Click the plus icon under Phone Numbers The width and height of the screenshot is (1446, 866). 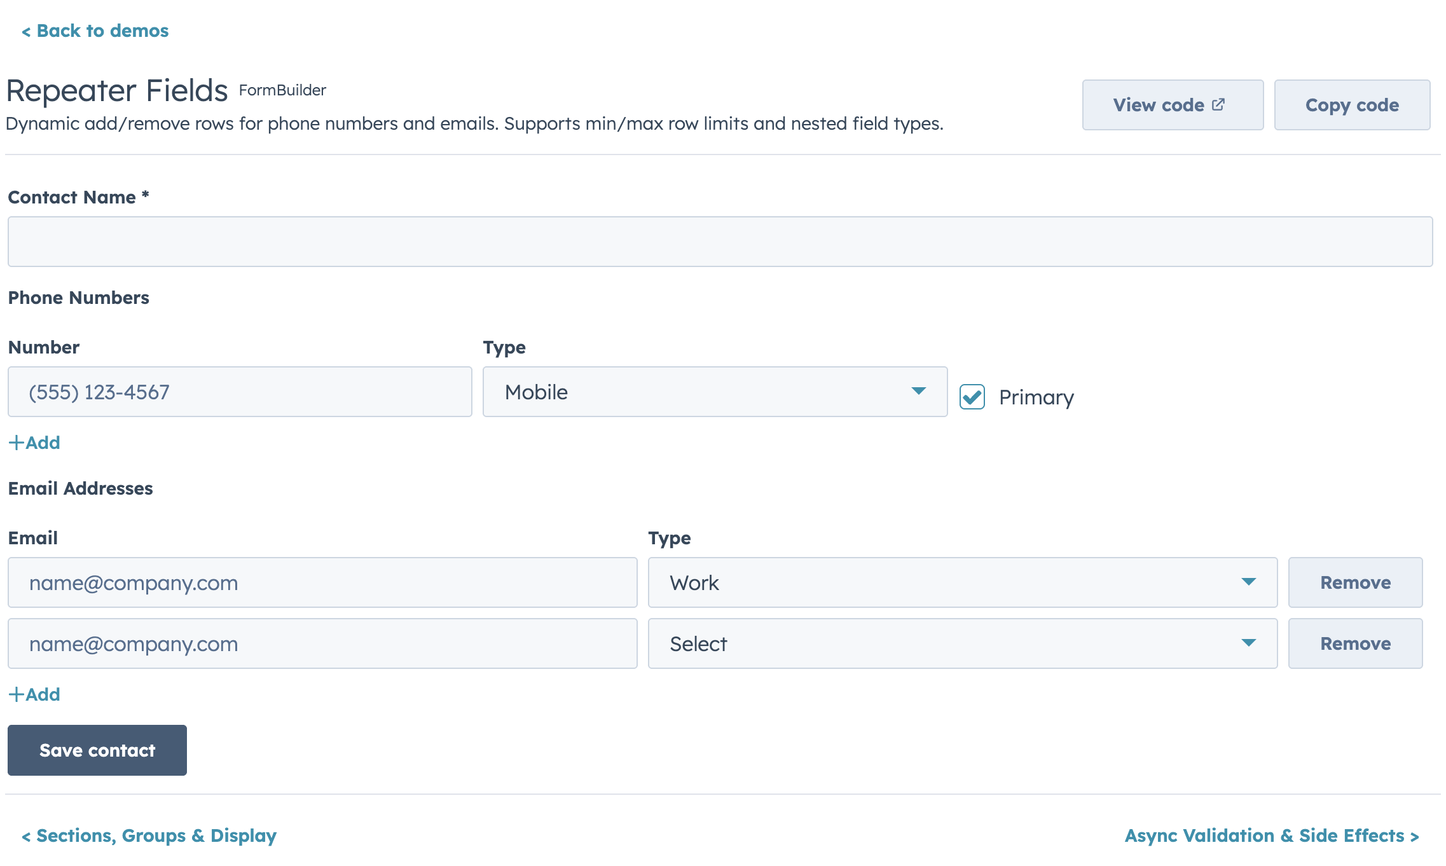click(x=16, y=443)
